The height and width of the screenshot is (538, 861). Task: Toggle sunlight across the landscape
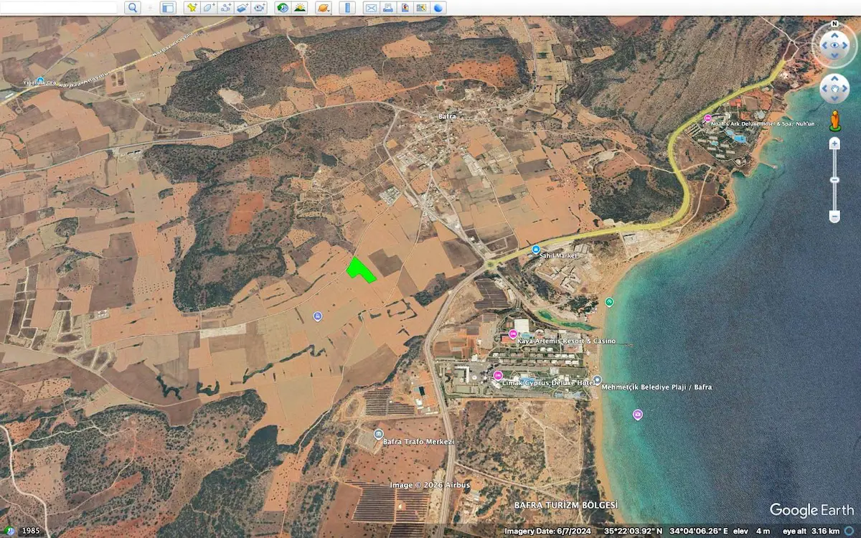tap(300, 8)
